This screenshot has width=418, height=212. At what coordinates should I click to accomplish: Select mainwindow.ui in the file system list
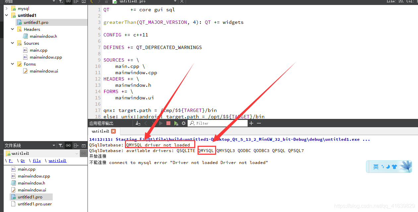click(x=32, y=190)
